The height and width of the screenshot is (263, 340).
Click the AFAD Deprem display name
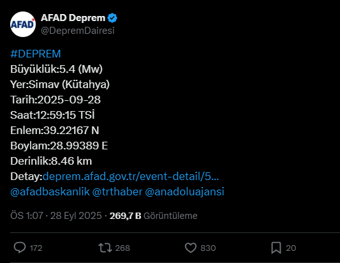click(x=73, y=18)
